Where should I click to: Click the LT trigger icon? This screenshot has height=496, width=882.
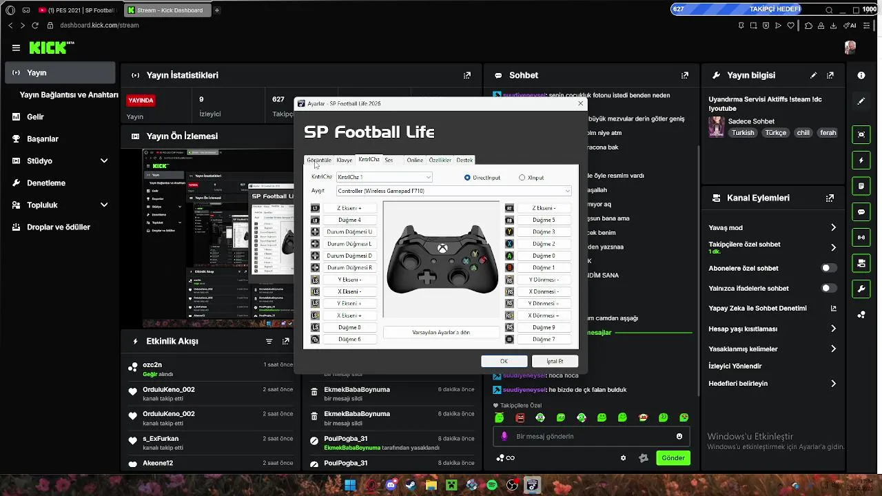pyautogui.click(x=316, y=208)
